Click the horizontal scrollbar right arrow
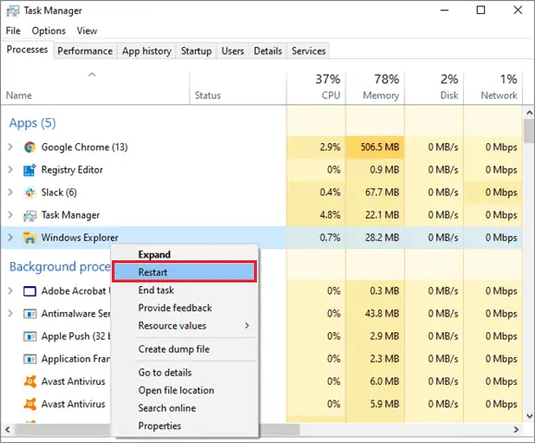 coord(517,429)
